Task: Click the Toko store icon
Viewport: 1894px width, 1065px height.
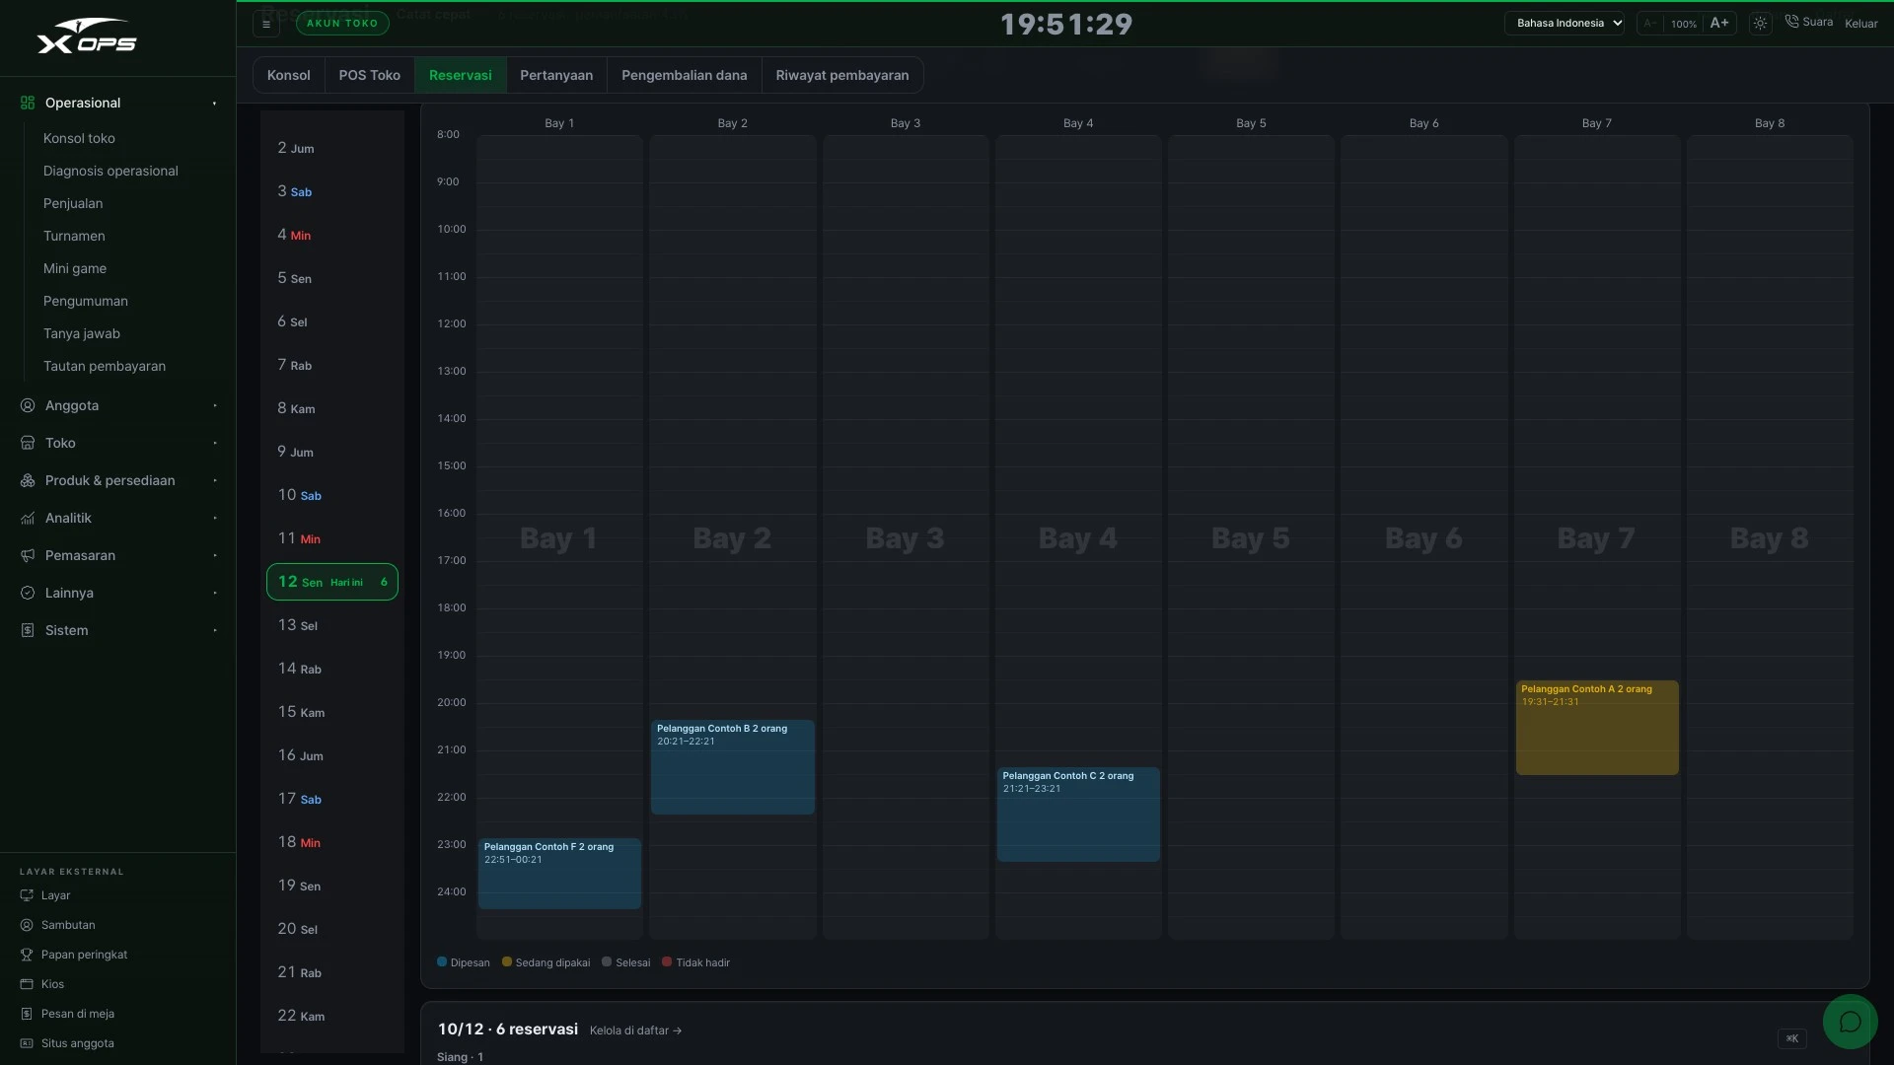Action: click(28, 443)
